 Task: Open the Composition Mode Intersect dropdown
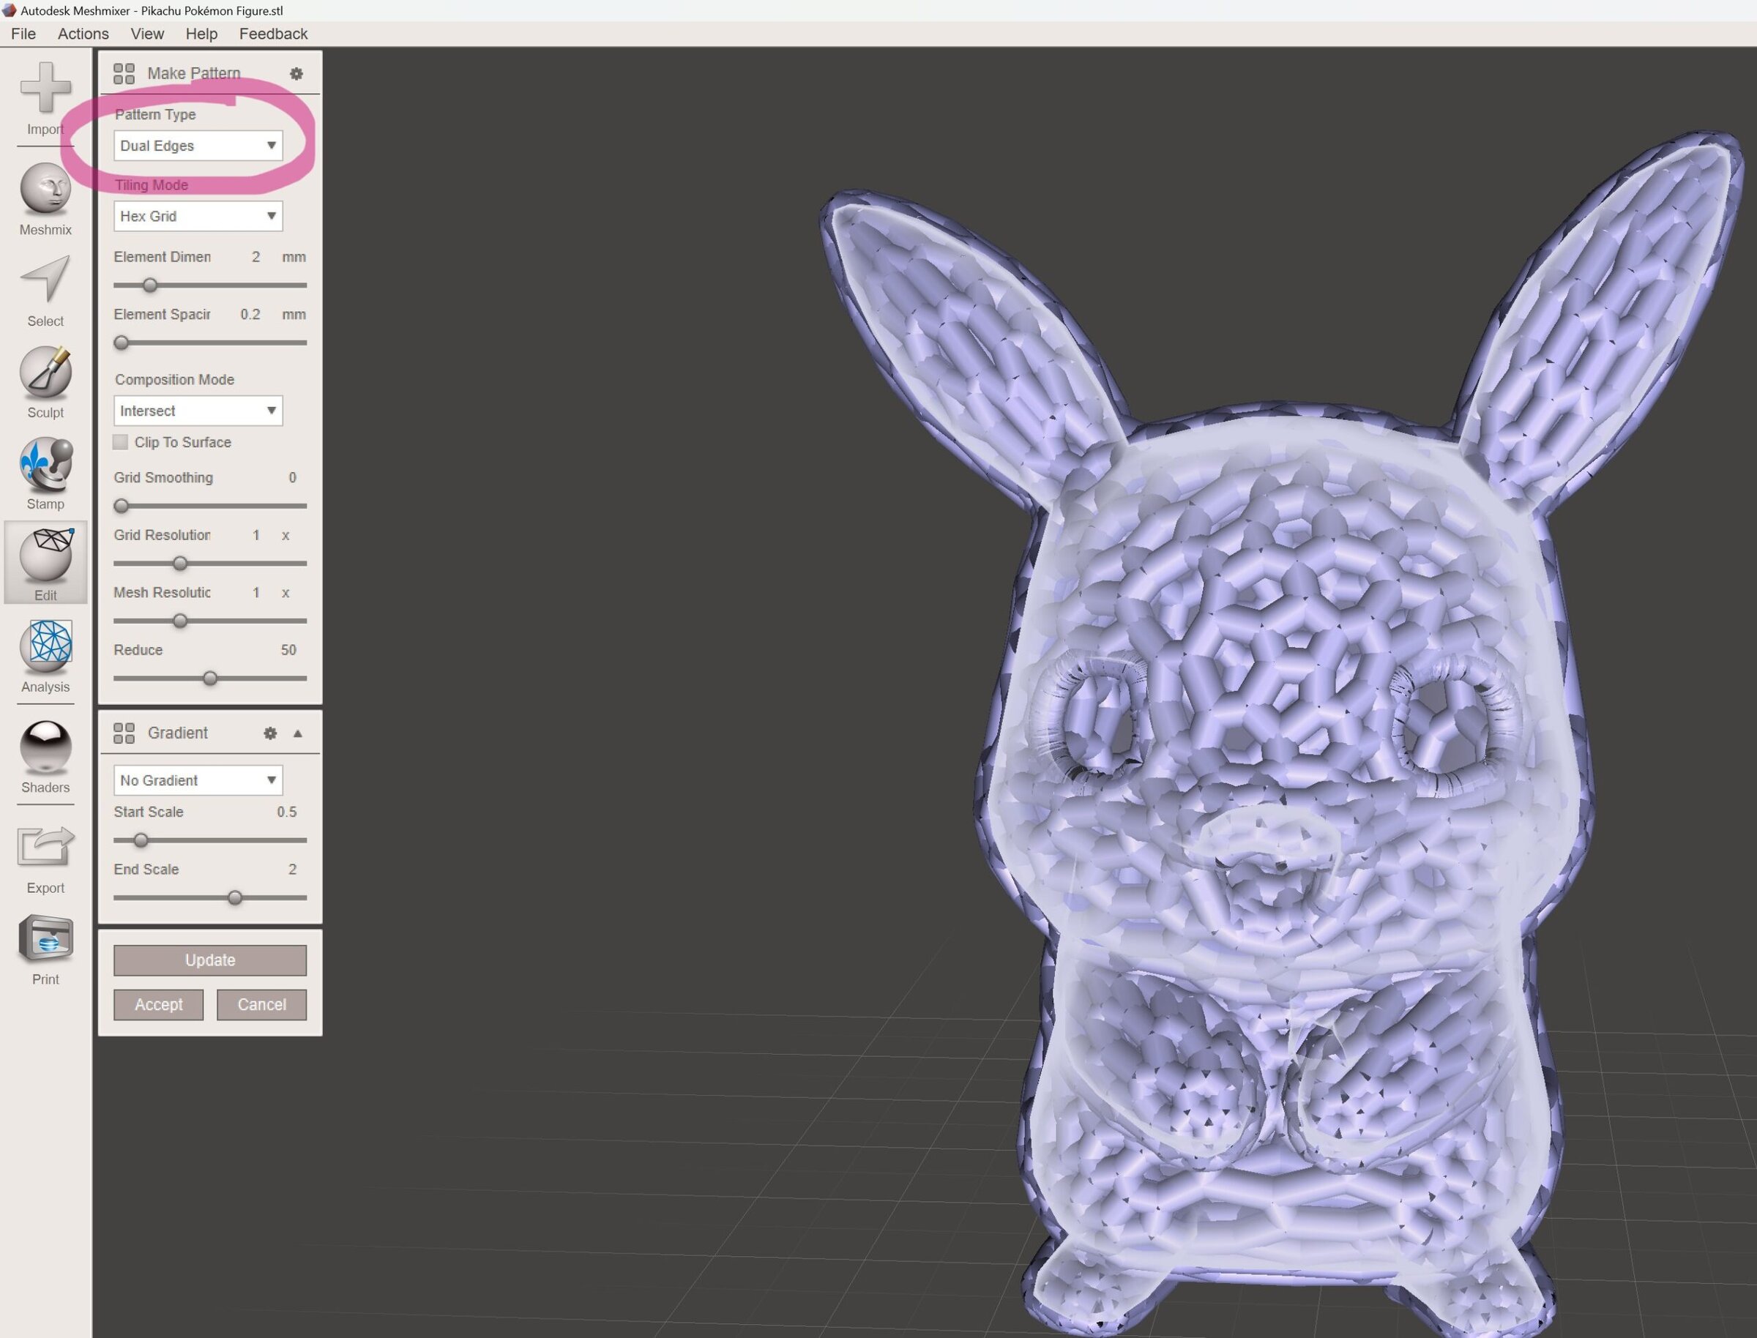[198, 411]
